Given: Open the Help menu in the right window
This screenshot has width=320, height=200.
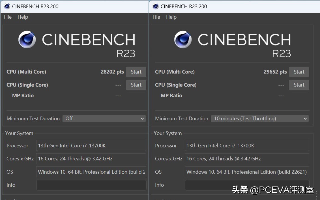Looking at the screenshot, I should tap(171, 17).
